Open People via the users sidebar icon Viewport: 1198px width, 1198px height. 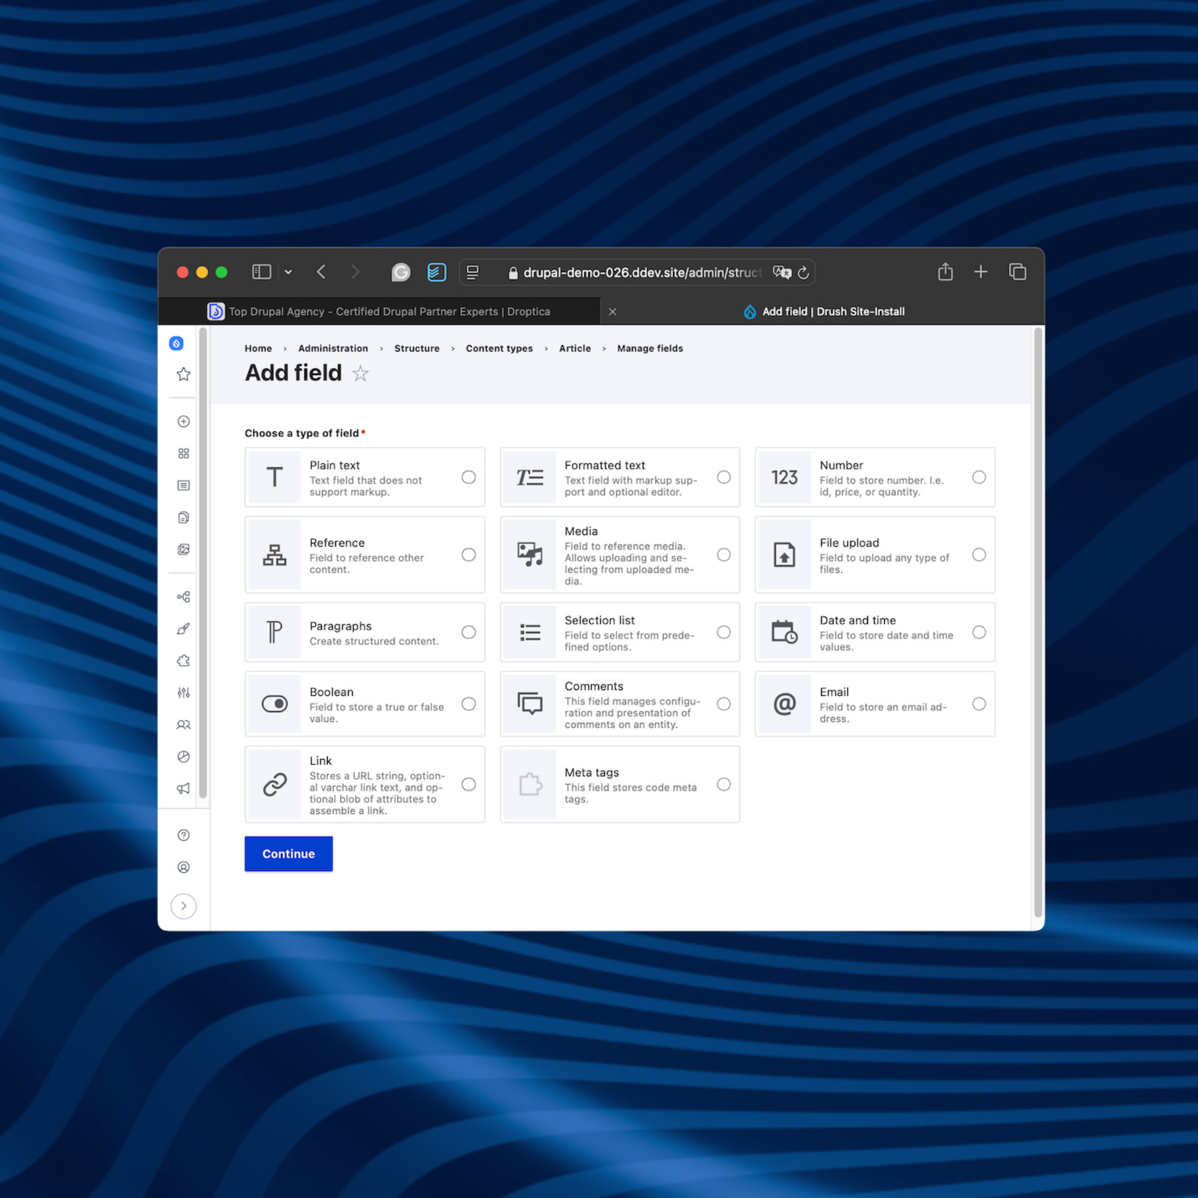[x=183, y=724]
